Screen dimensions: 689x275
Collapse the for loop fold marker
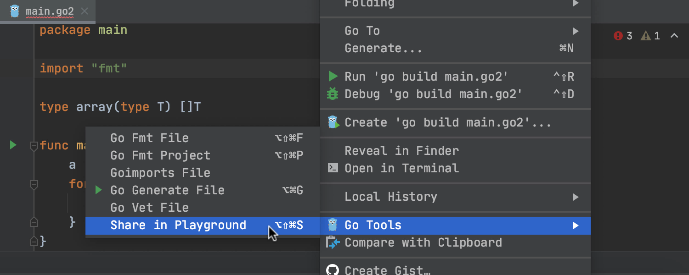point(34,184)
